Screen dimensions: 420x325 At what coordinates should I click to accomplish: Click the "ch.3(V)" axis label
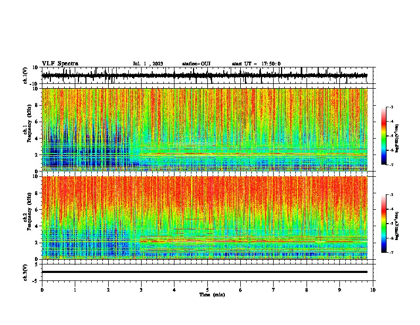[25, 272]
